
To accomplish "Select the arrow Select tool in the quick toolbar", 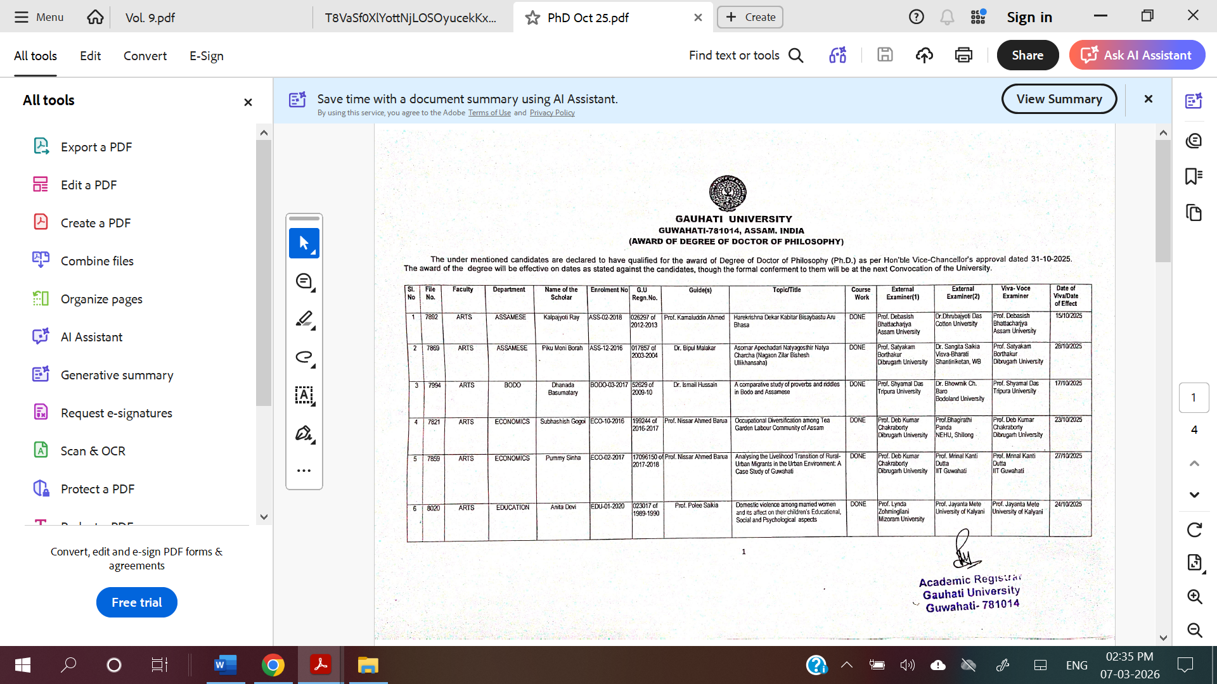I will coord(304,243).
